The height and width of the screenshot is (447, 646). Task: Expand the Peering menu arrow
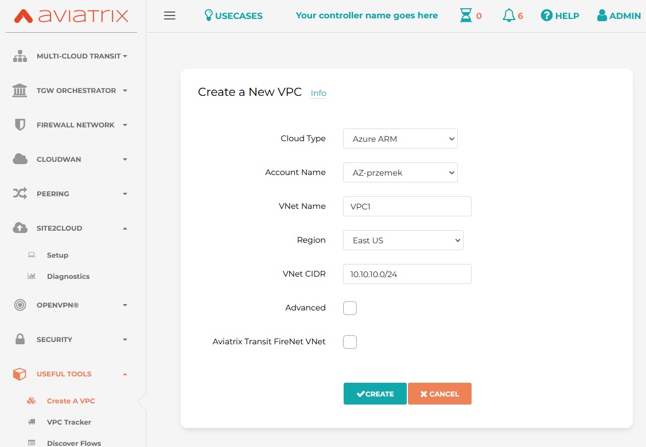coord(125,193)
